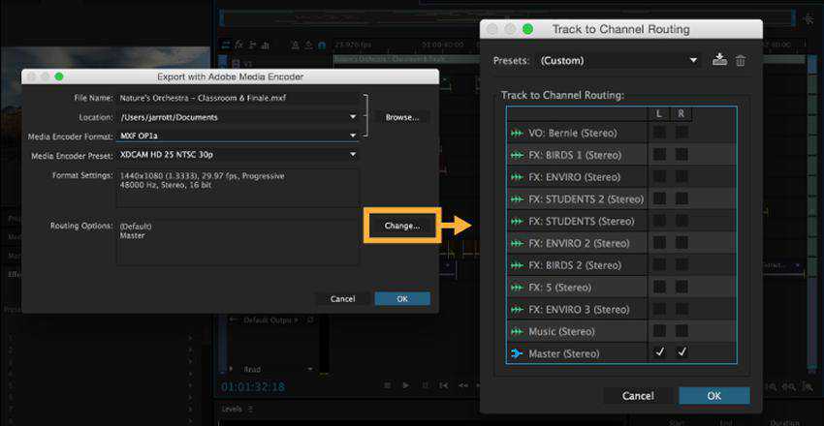Click the FX: BIRDS 1 track icon
The height and width of the screenshot is (426, 824).
(516, 155)
